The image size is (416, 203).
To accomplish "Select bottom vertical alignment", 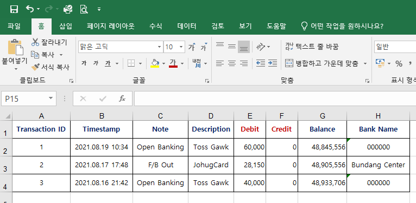I will tap(243, 47).
